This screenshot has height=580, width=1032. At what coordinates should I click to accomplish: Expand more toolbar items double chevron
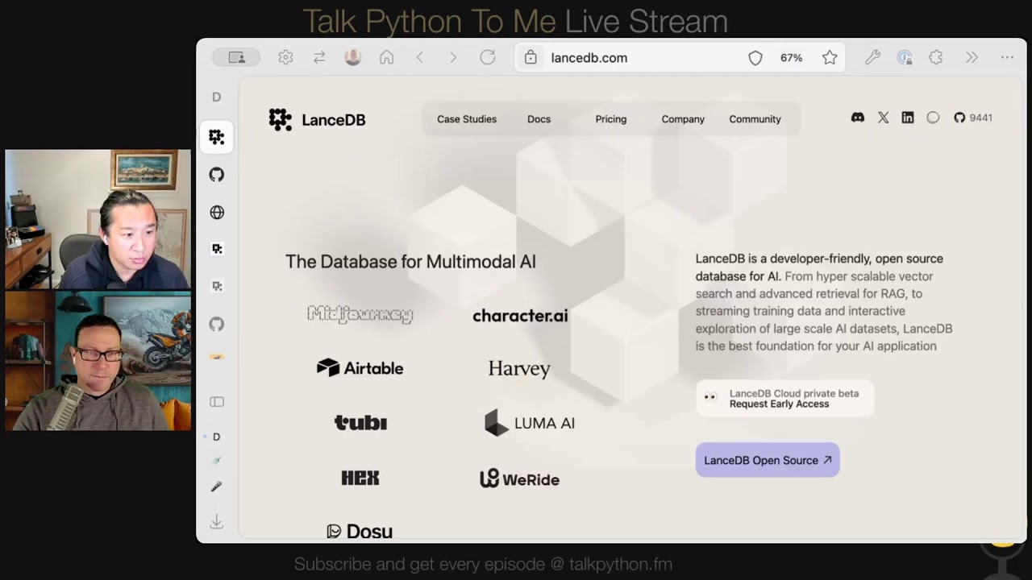[972, 57]
